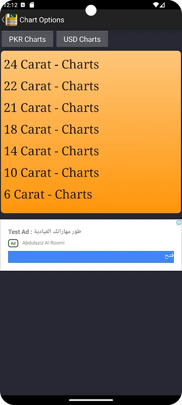The height and width of the screenshot is (405, 182).
Task: Open 14 Carat - Charts
Action: [51, 151]
